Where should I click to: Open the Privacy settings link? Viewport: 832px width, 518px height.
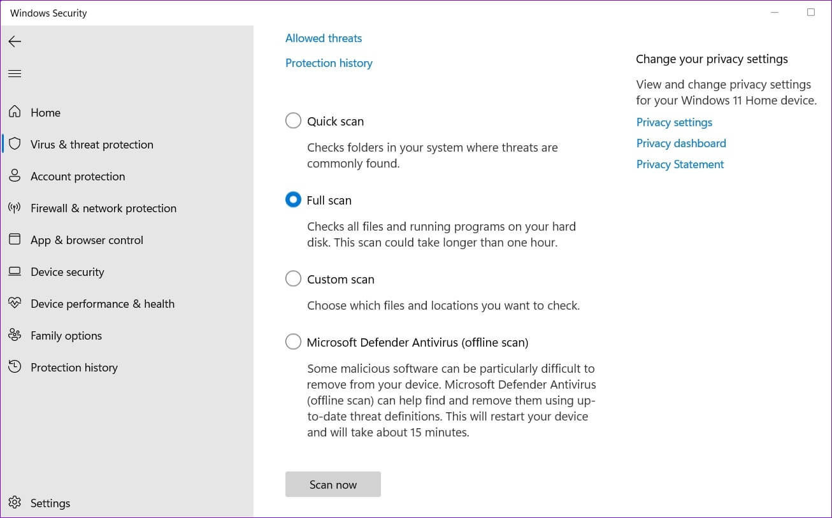click(674, 122)
